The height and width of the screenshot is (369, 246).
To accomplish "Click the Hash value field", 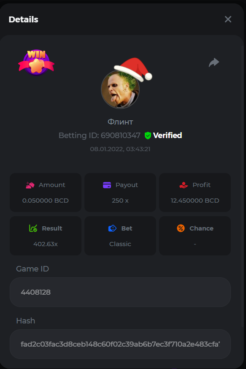I will (x=120, y=344).
